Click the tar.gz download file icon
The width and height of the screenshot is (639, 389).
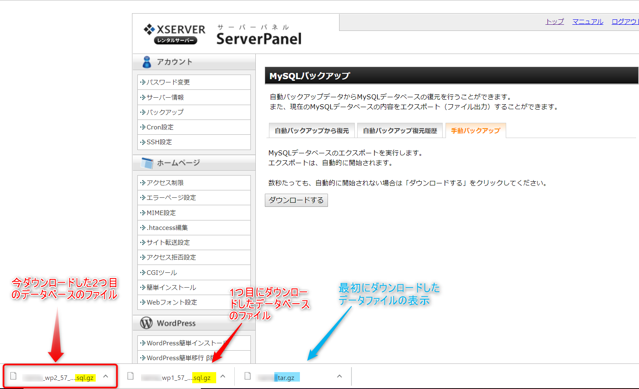tap(248, 376)
